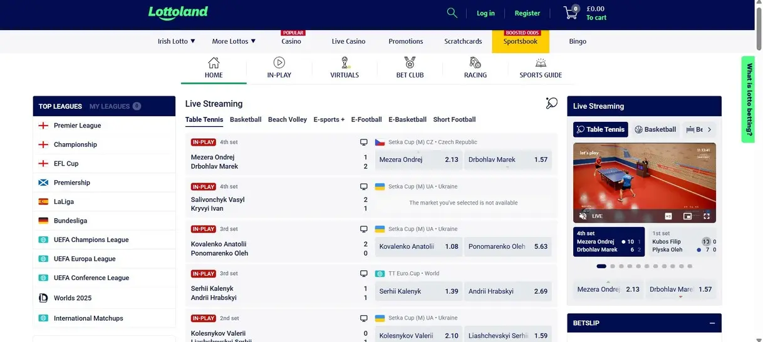Click stream monitor icon in Salivonchyk Vasyl row
Screen dimensions: 763x342
coord(363,187)
